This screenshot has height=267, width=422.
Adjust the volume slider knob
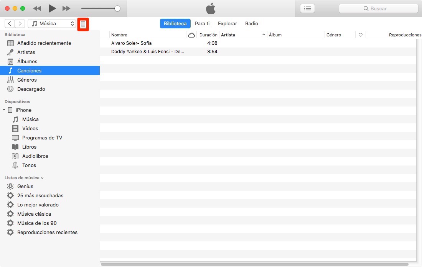(117, 8)
